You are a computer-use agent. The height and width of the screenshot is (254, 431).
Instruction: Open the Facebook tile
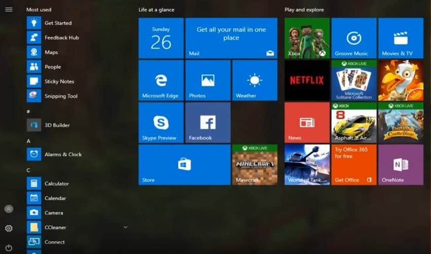tap(208, 123)
